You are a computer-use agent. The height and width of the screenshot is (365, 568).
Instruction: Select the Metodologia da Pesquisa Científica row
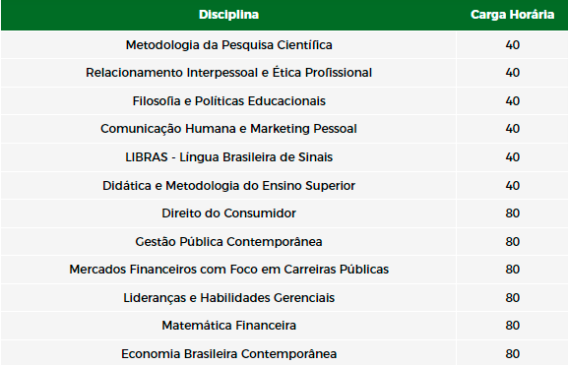pyautogui.click(x=284, y=45)
